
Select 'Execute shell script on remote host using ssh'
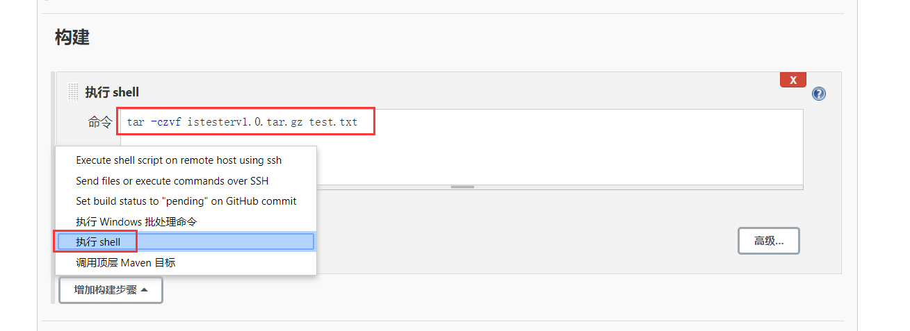(179, 160)
